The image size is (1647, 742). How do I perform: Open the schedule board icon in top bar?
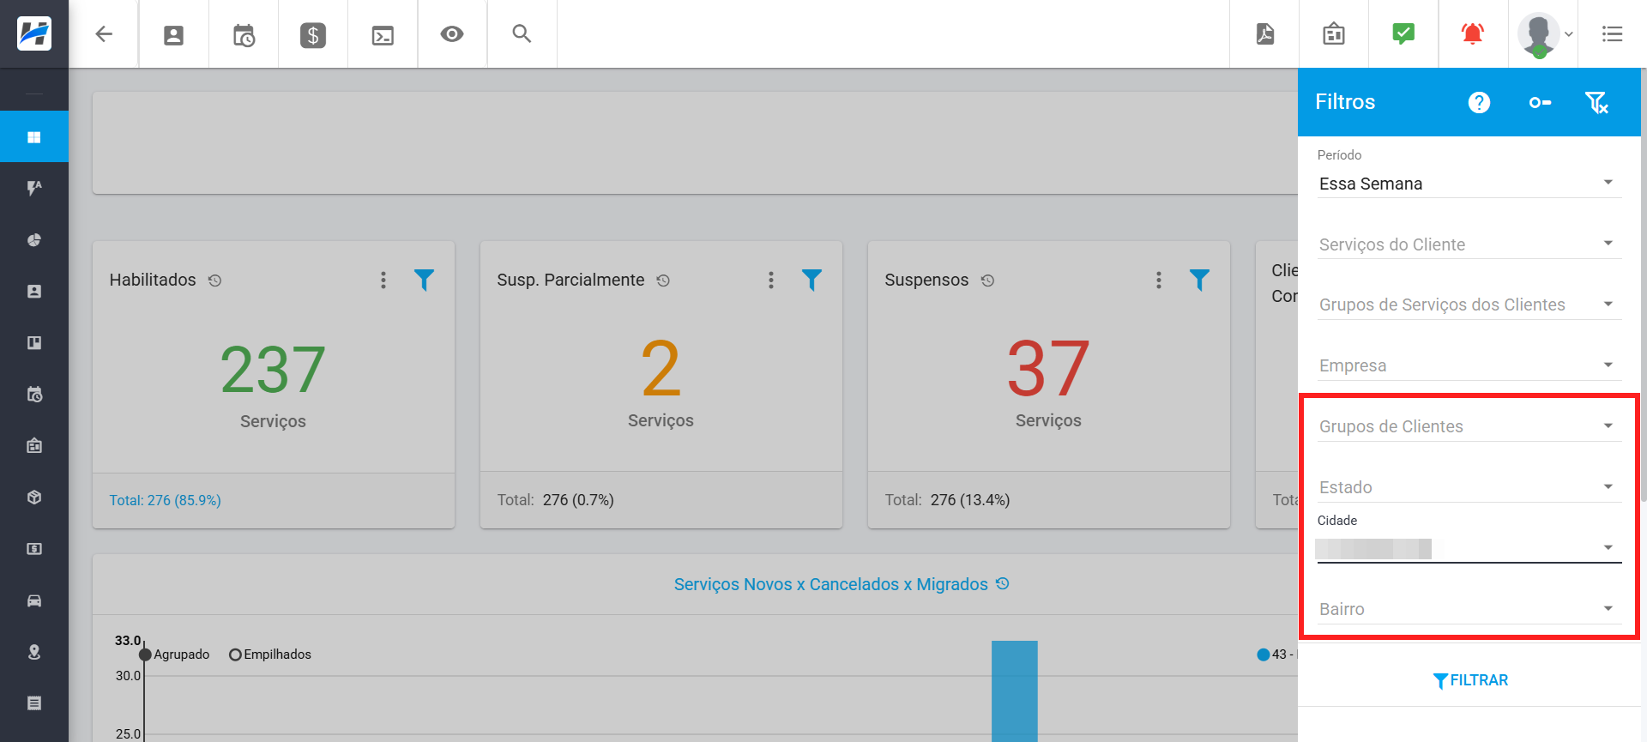[x=1334, y=34]
